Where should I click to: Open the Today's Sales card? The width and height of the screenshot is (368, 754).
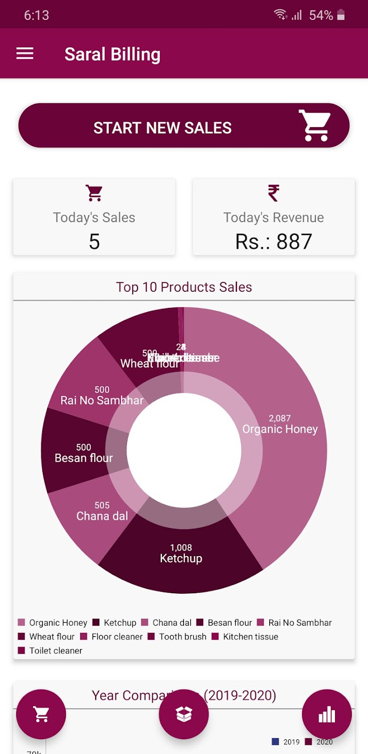[94, 217]
